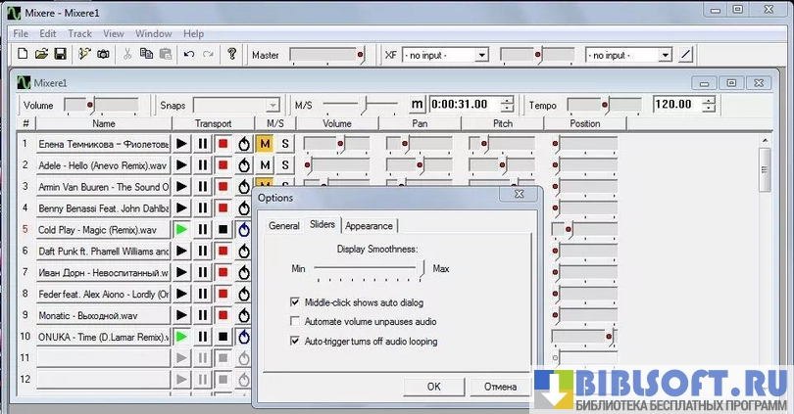
Task: Open the XF no input dropdown
Action: click(x=480, y=55)
